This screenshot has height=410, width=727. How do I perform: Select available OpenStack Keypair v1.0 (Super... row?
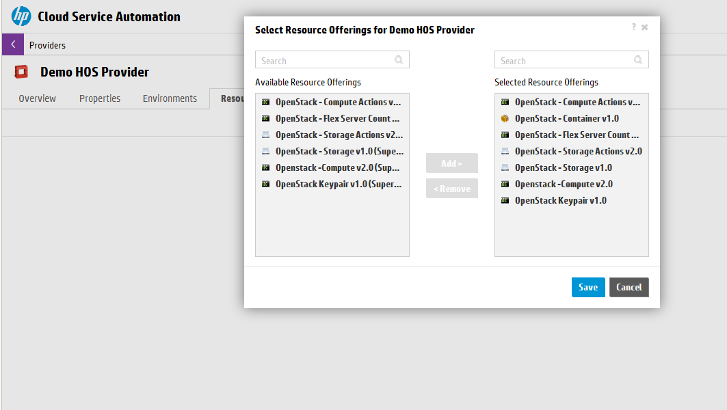(332, 184)
